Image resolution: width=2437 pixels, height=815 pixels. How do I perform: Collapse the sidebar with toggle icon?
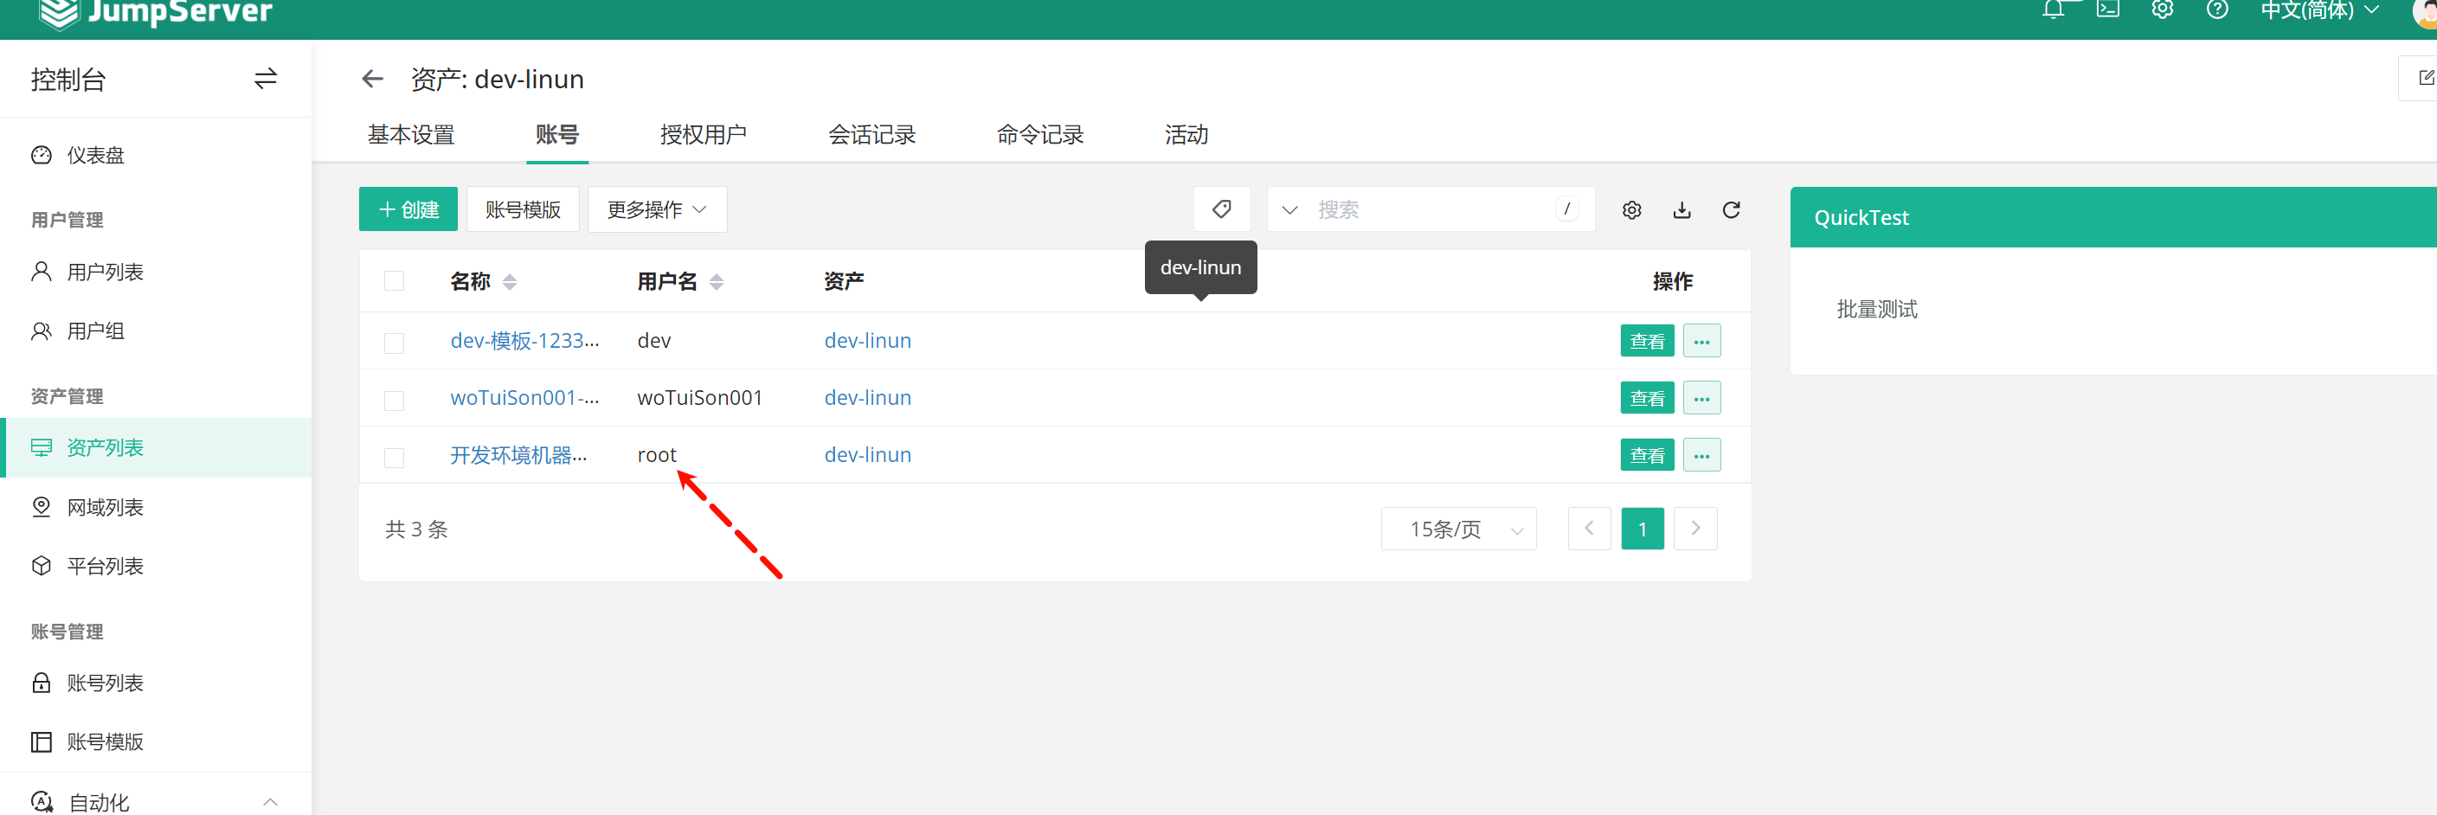coord(265,80)
